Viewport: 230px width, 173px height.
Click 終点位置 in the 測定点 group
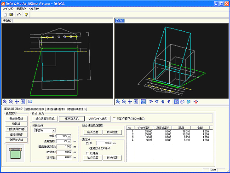tap(112, 158)
